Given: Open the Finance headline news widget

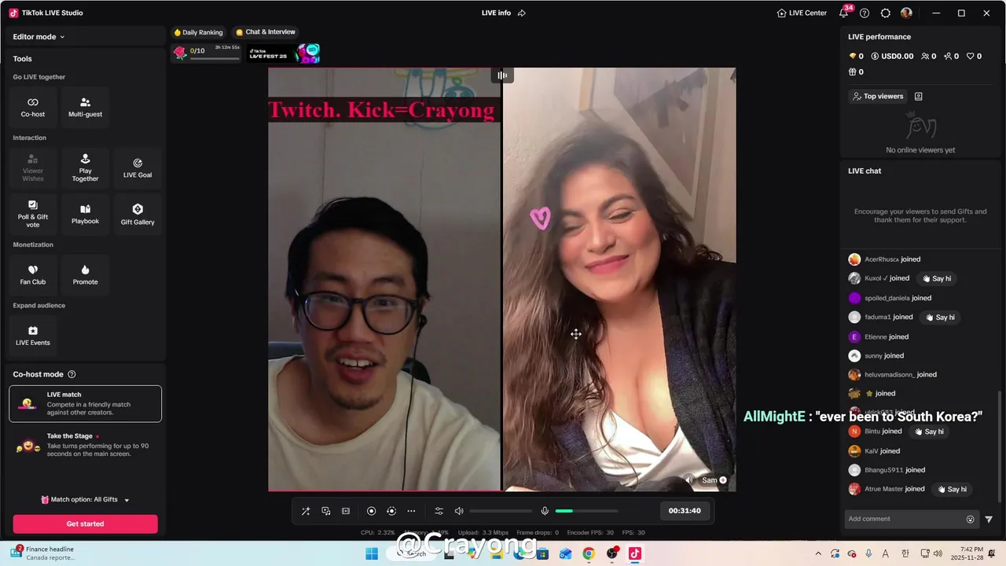Looking at the screenshot, I should point(43,553).
